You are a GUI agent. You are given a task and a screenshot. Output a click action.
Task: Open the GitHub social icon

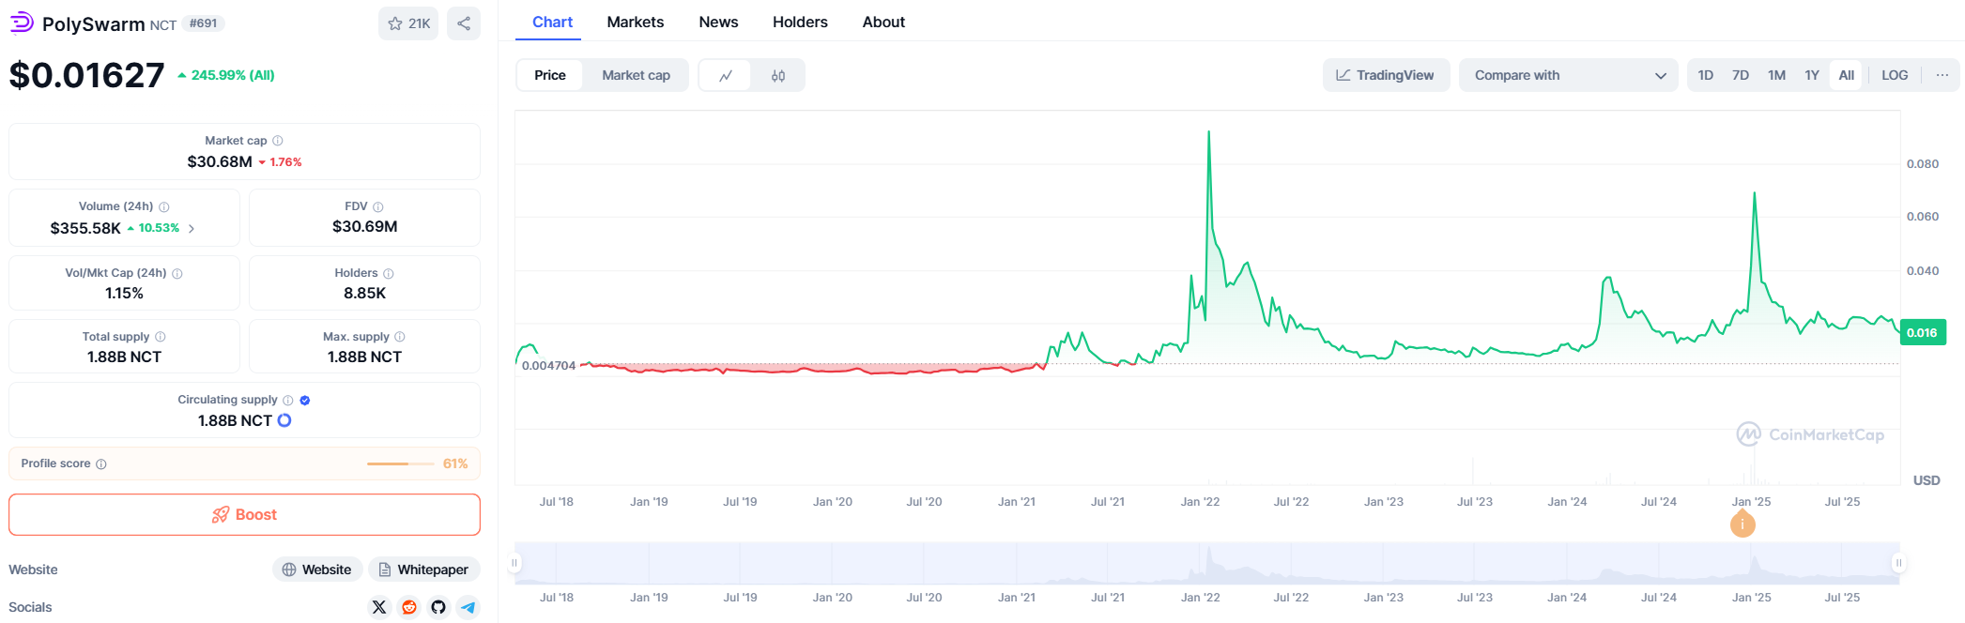(x=438, y=607)
